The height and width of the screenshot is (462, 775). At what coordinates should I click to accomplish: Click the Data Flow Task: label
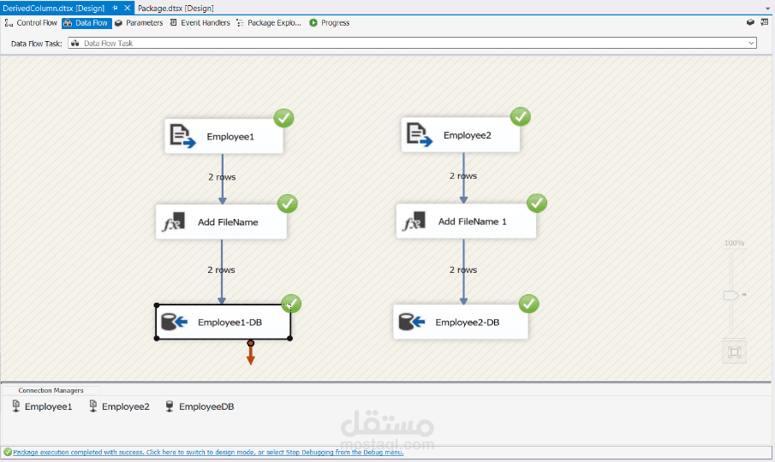click(x=37, y=44)
